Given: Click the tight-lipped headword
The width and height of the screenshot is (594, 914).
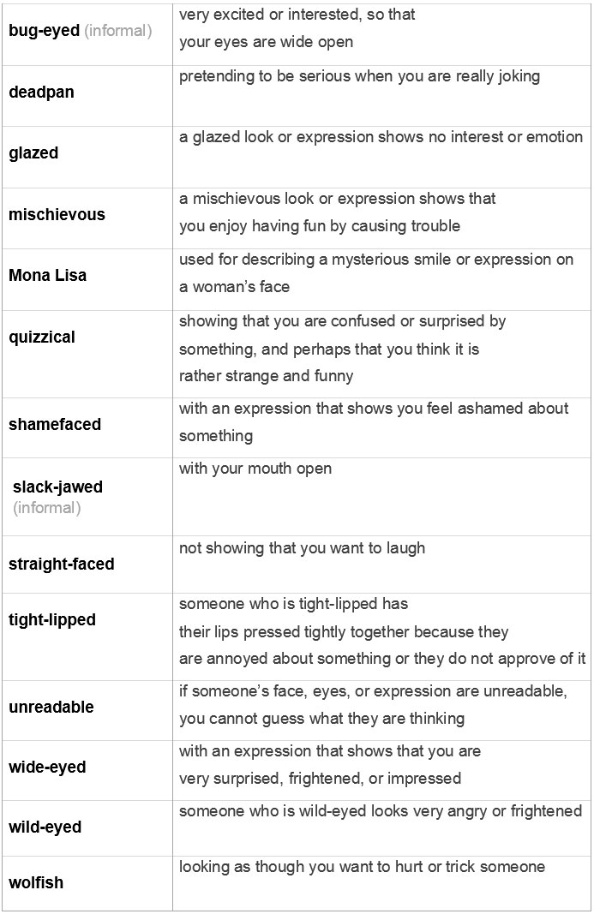Looking at the screenshot, I should coord(52,619).
